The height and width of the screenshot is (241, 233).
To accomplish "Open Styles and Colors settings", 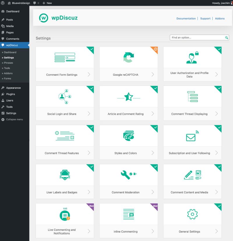I will click(128, 136).
